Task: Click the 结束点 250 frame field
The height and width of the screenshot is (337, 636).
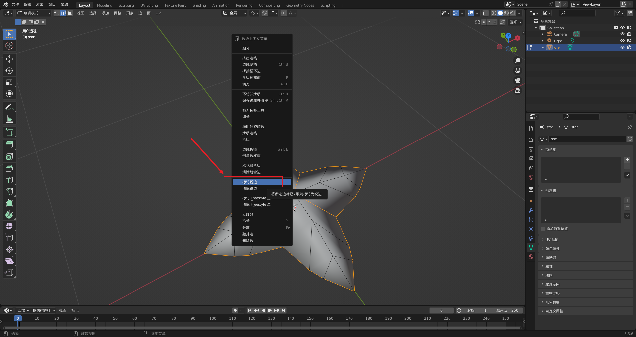Action: [506, 310]
